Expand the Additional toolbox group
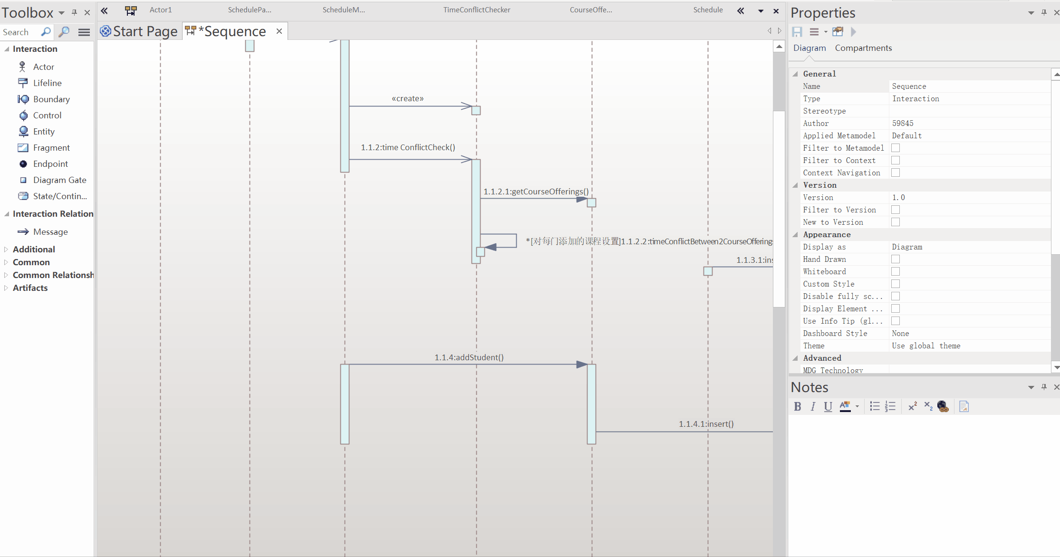Viewport: 1060px width, 557px height. (x=6, y=250)
